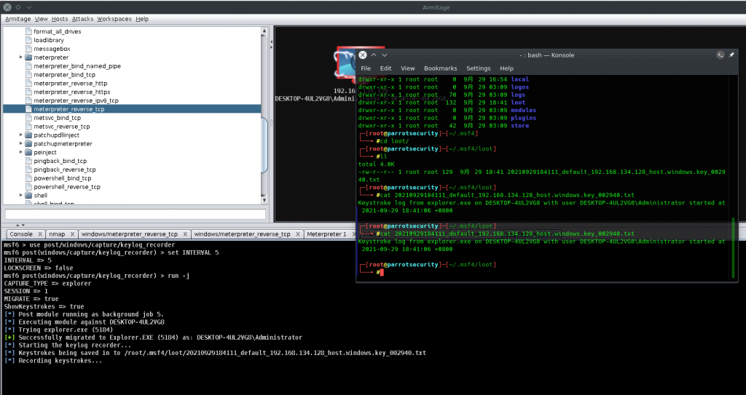Click the file icon beside pingback_reverse_tcp
Screen dimensions: 746x395
click(28, 169)
